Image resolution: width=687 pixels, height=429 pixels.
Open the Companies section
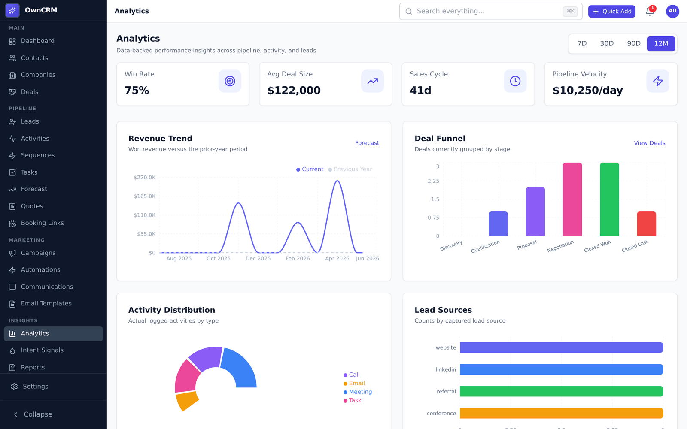coord(53,75)
